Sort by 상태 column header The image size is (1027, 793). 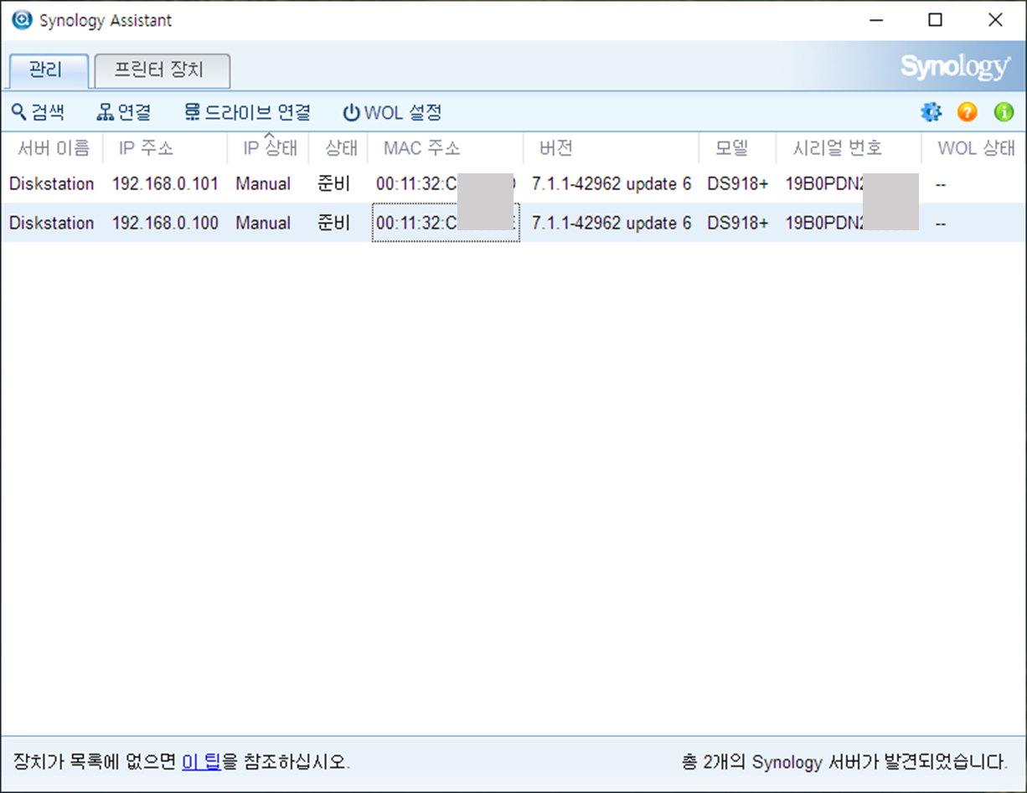click(x=338, y=148)
